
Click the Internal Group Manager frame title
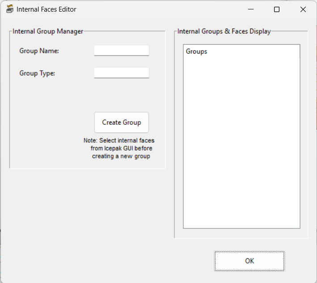tap(48, 31)
